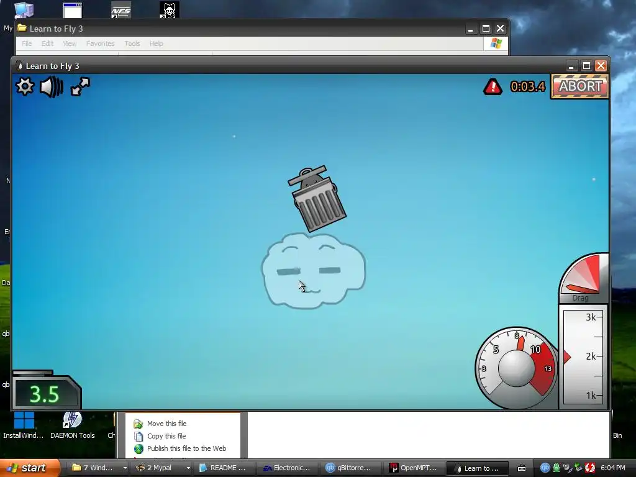Click the altitude meter scale

point(583,357)
